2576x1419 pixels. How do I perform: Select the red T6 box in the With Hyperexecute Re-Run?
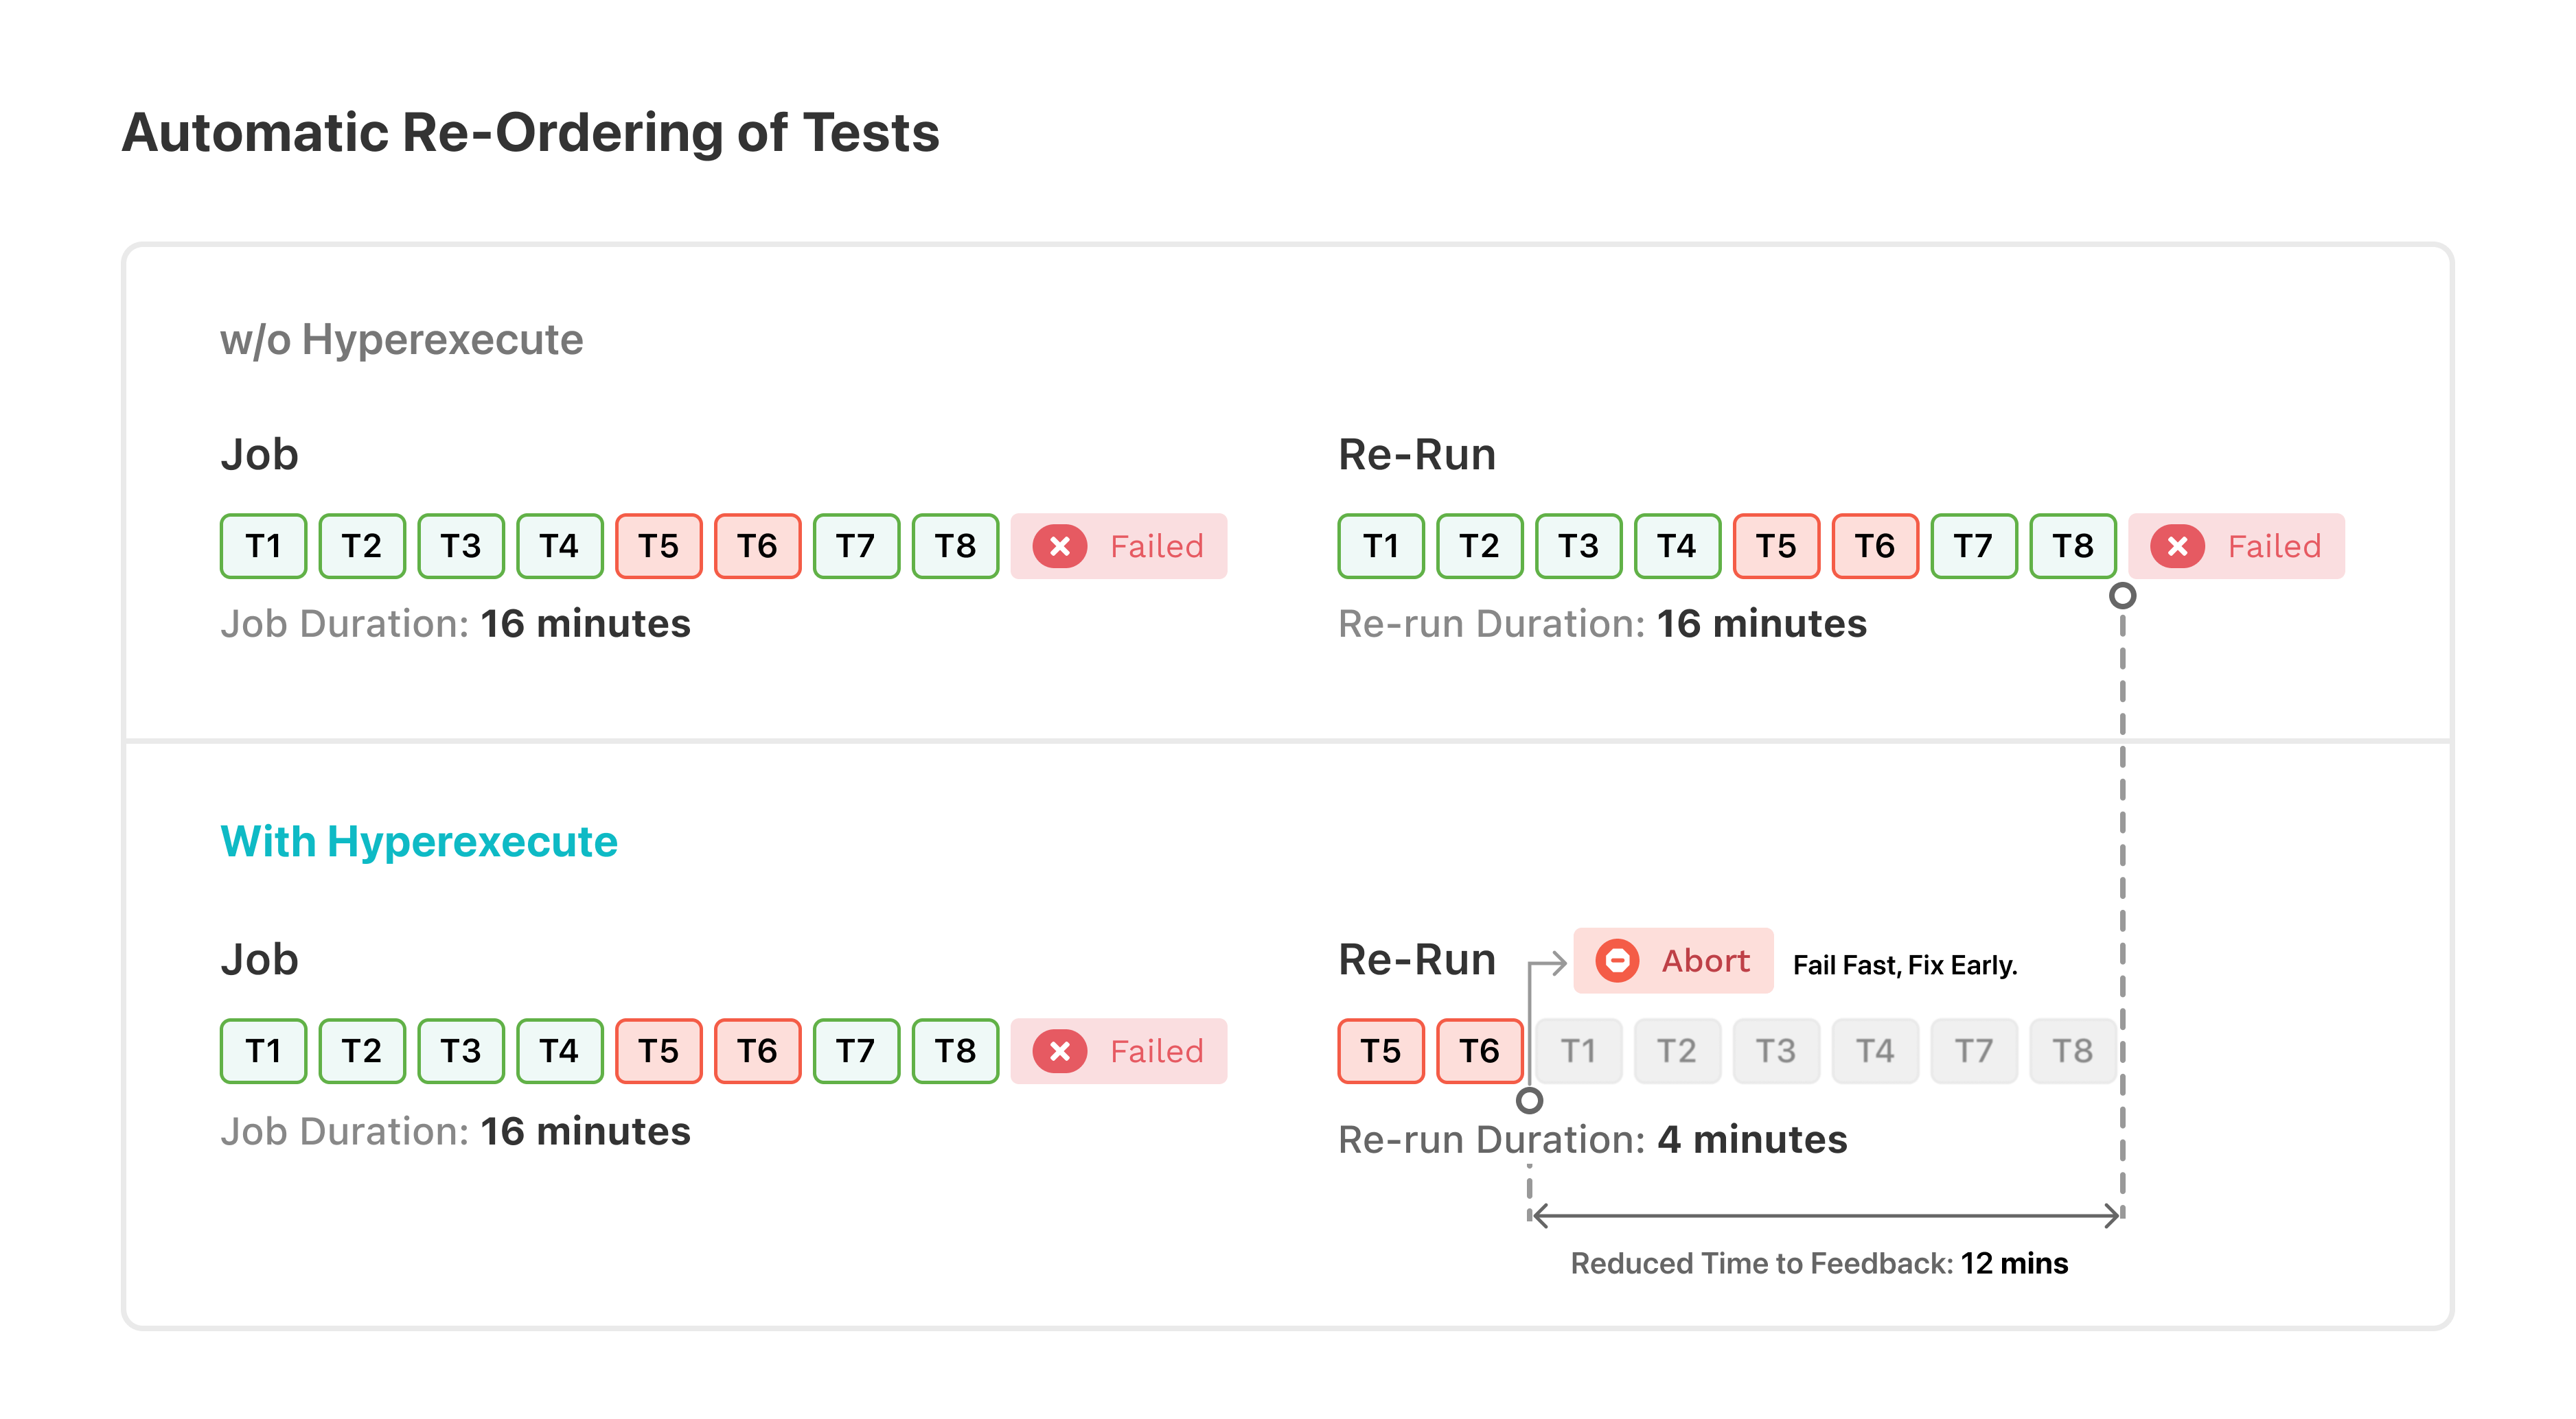(x=1479, y=1051)
